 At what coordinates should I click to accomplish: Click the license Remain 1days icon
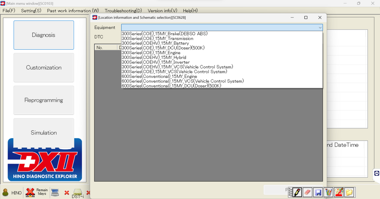click(x=30, y=192)
